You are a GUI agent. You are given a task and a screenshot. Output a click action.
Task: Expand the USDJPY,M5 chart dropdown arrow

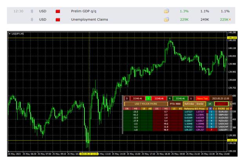click(10, 34)
